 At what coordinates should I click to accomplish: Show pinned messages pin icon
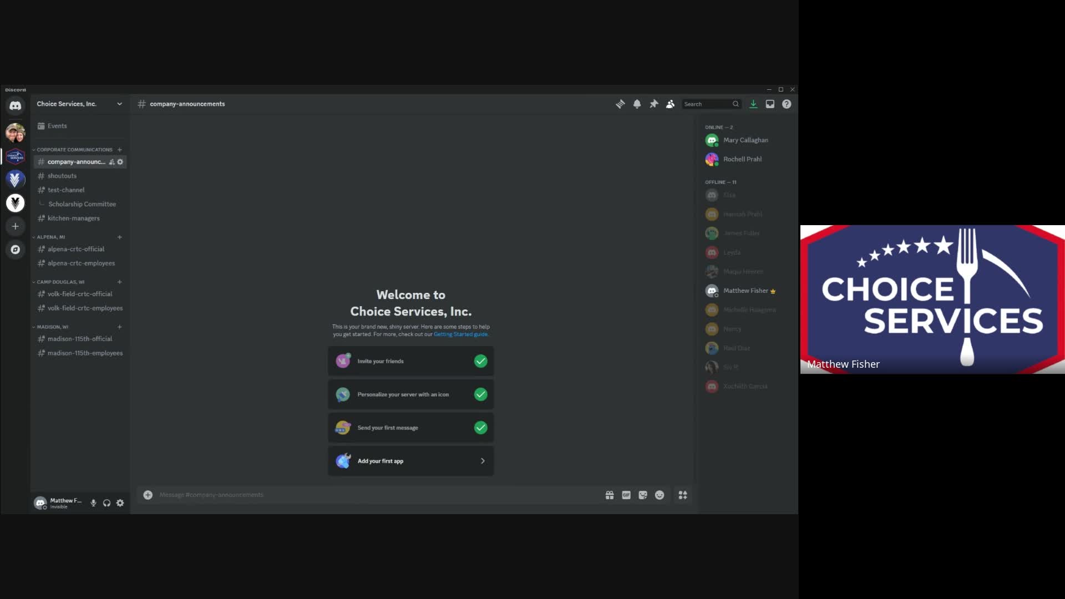coord(654,104)
